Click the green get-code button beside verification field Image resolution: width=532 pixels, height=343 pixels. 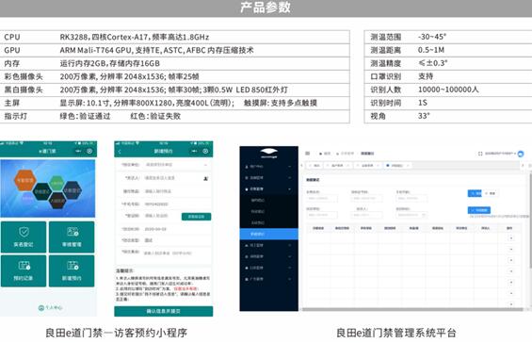pyautogui.click(x=196, y=217)
